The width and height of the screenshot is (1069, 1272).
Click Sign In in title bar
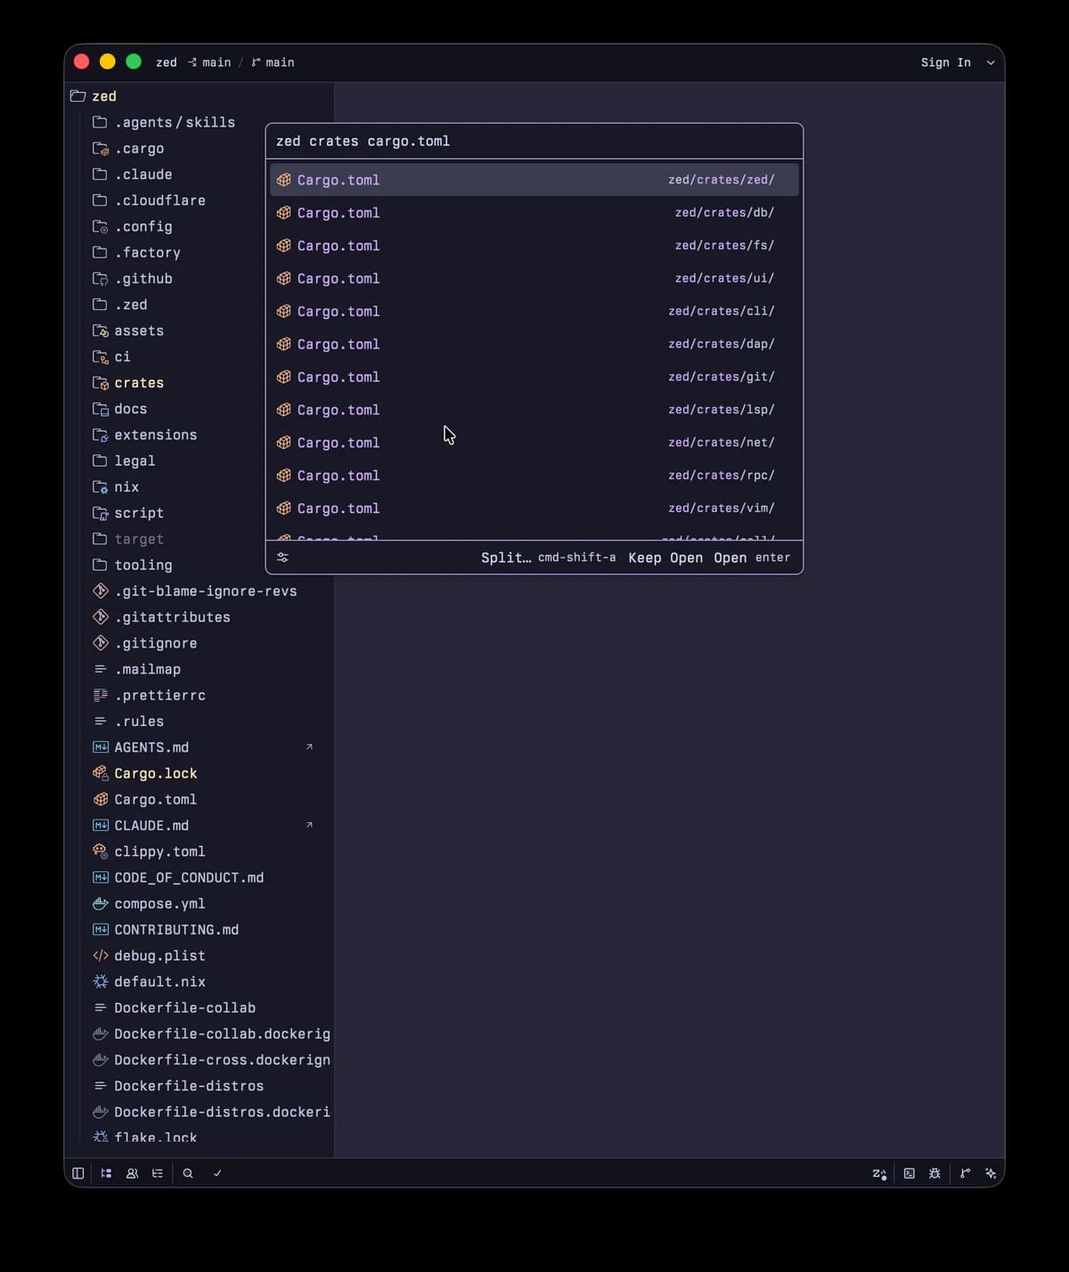(x=946, y=62)
